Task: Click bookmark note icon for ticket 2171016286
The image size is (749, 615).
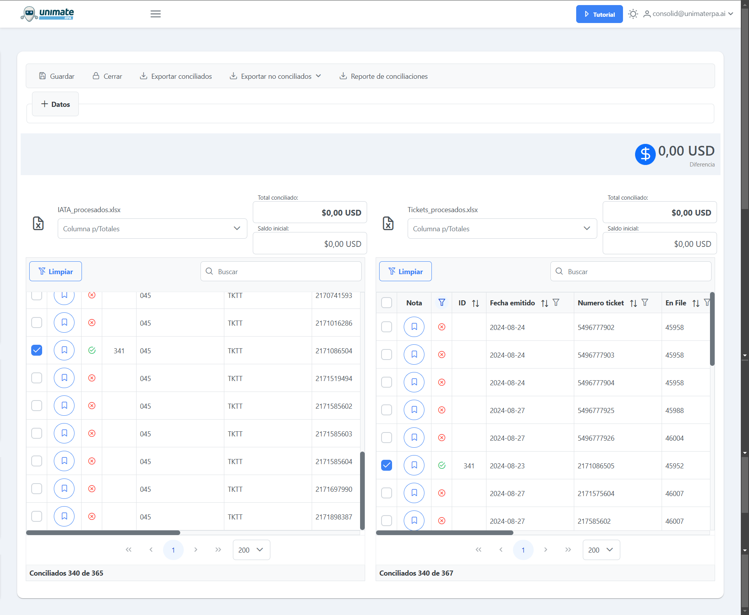Action: coord(64,323)
